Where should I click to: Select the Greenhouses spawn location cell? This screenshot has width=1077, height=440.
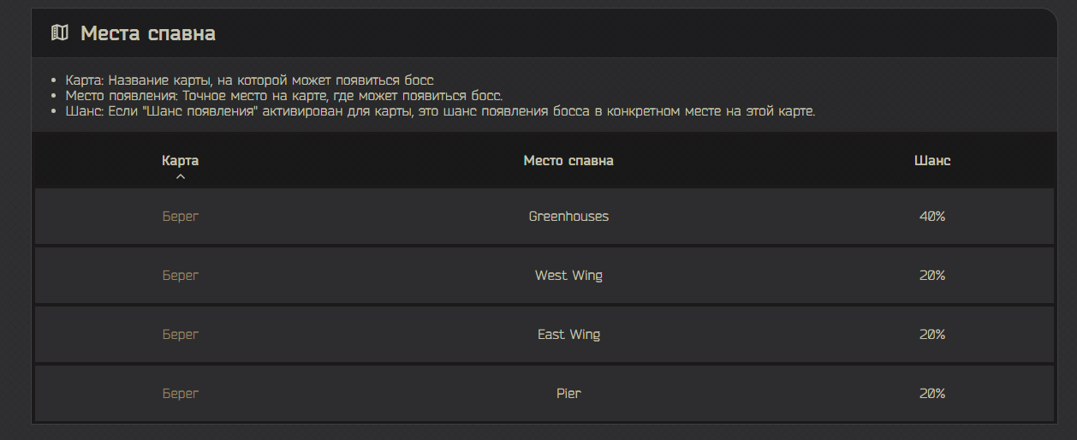click(568, 217)
